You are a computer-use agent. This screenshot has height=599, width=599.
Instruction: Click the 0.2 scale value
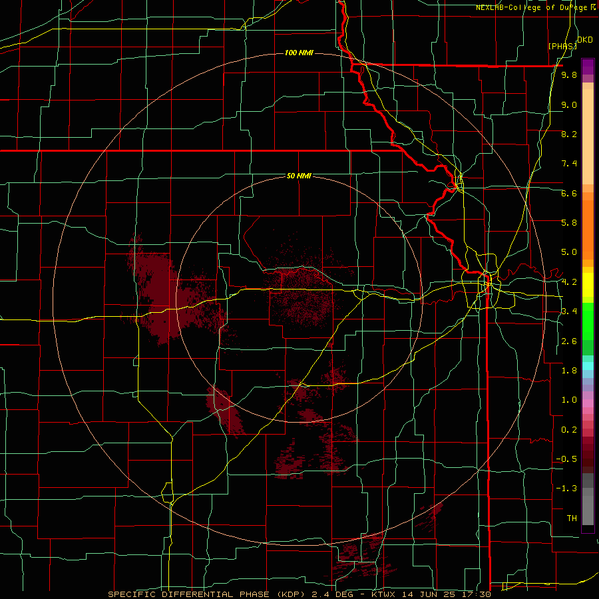tap(569, 430)
